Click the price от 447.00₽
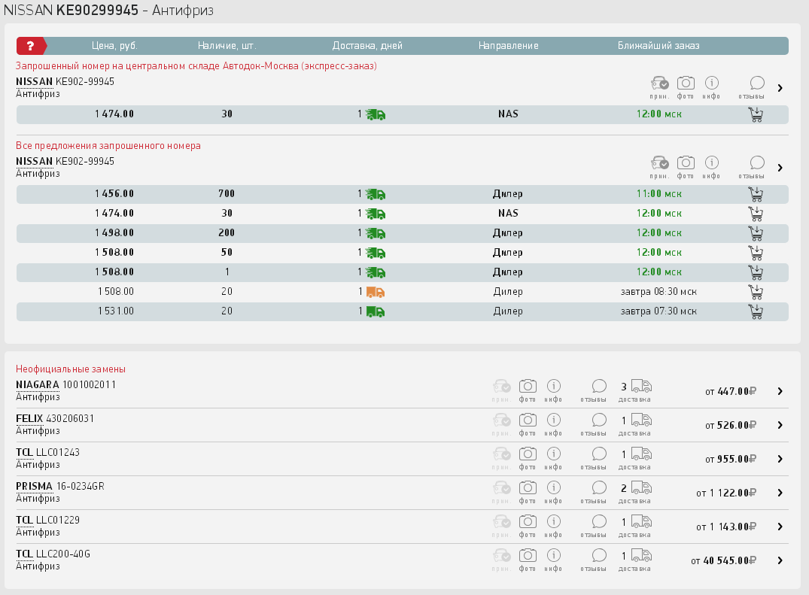The image size is (809, 595). [731, 392]
